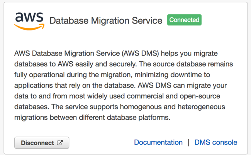
Task: Disconnect the Database Migration Service integration
Action: pos(42,143)
